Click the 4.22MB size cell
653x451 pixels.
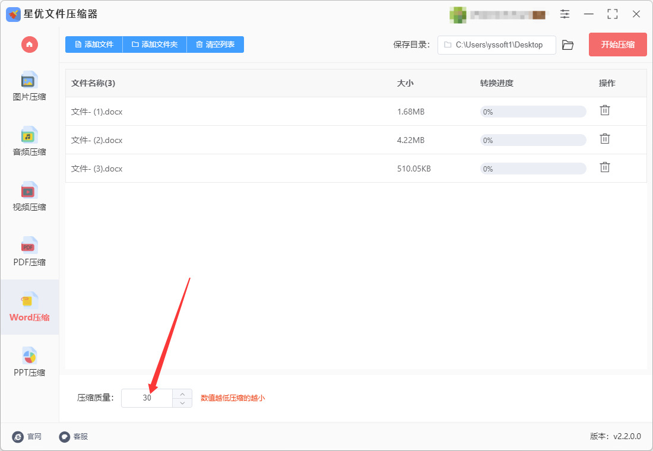coord(411,140)
